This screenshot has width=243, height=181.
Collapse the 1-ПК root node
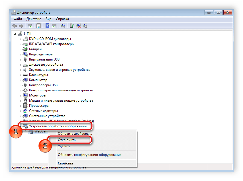click(15, 34)
